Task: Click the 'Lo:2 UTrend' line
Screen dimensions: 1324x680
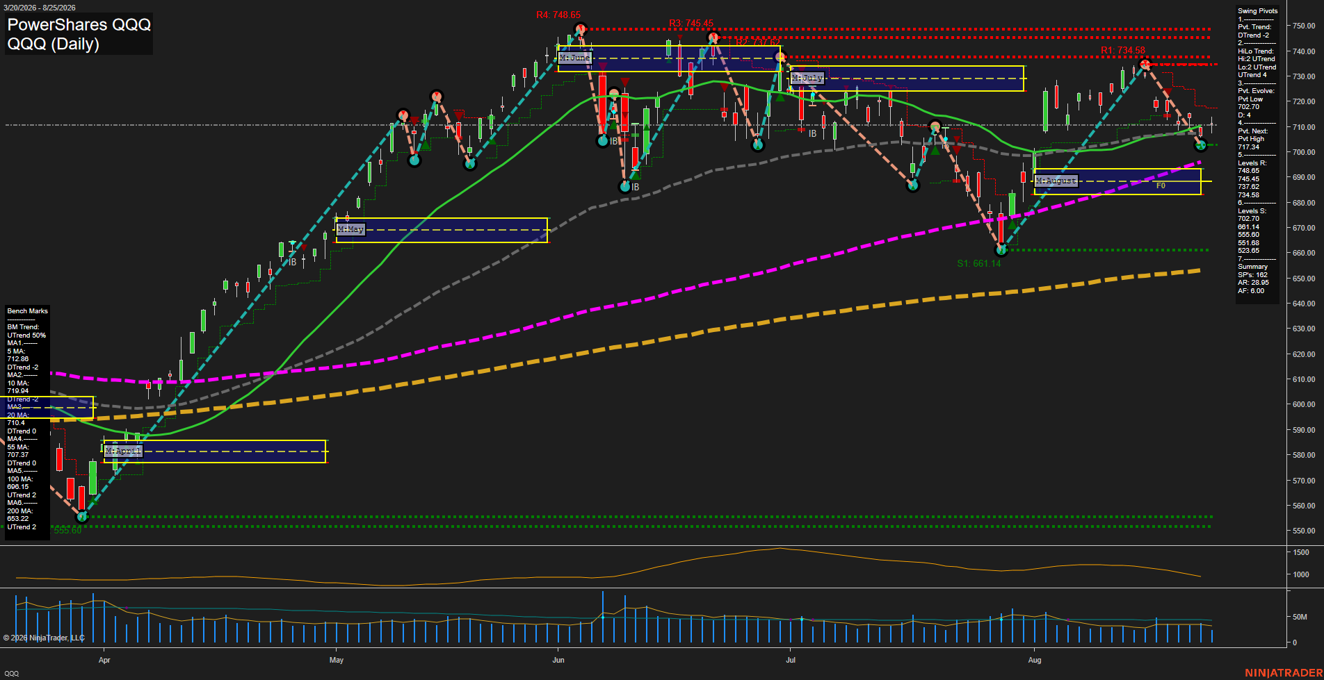Action: pos(1257,67)
